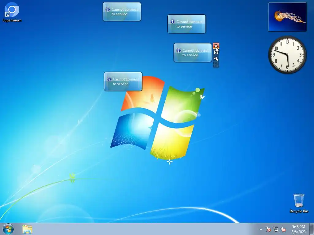Screen dimensions: 314x235
Task: Show hidden tray icons arrow
Action: click(261, 229)
